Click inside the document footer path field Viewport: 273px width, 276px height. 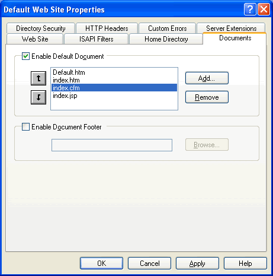point(112,145)
